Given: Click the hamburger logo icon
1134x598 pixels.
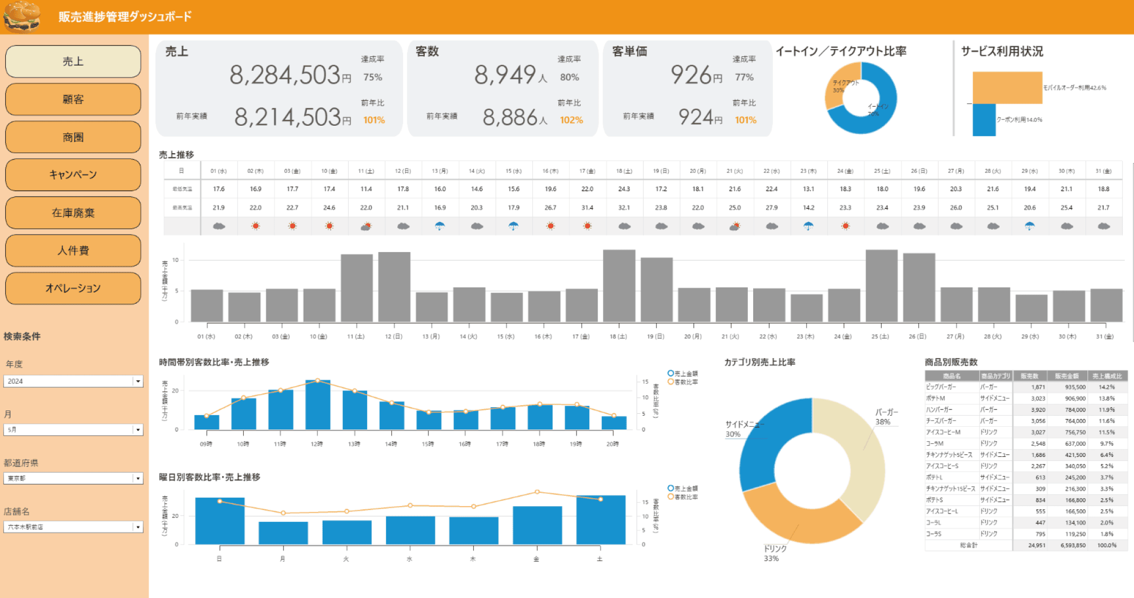Looking at the screenshot, I should pyautogui.click(x=22, y=16).
